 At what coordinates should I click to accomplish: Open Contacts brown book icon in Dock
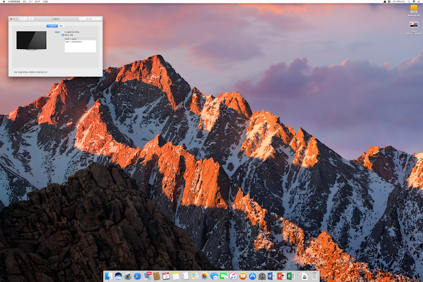click(x=157, y=276)
